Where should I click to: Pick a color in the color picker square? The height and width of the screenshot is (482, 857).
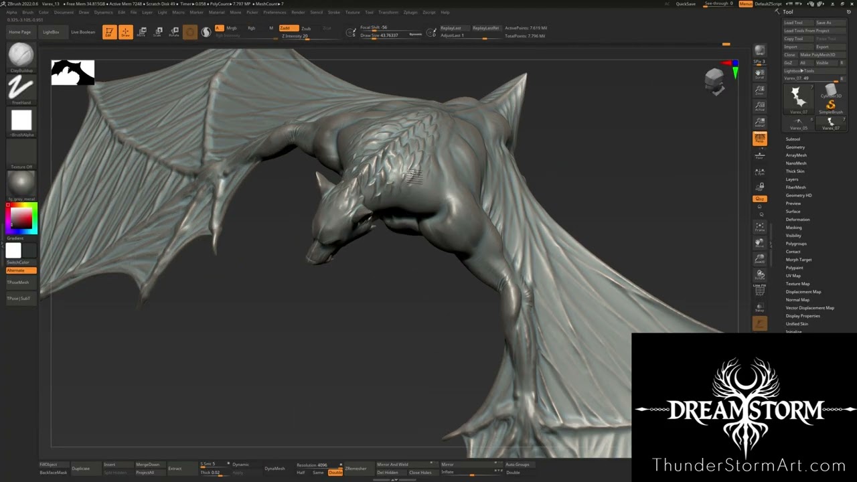[x=21, y=218]
